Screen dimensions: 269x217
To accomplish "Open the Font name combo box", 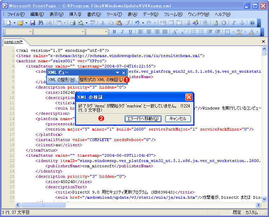I will (59, 32).
